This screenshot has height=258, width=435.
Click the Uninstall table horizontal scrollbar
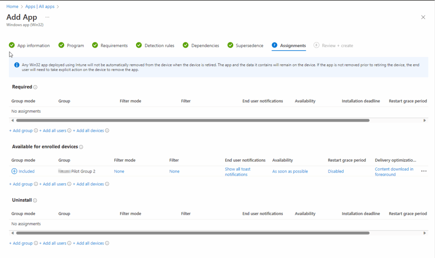[x=191, y=233]
